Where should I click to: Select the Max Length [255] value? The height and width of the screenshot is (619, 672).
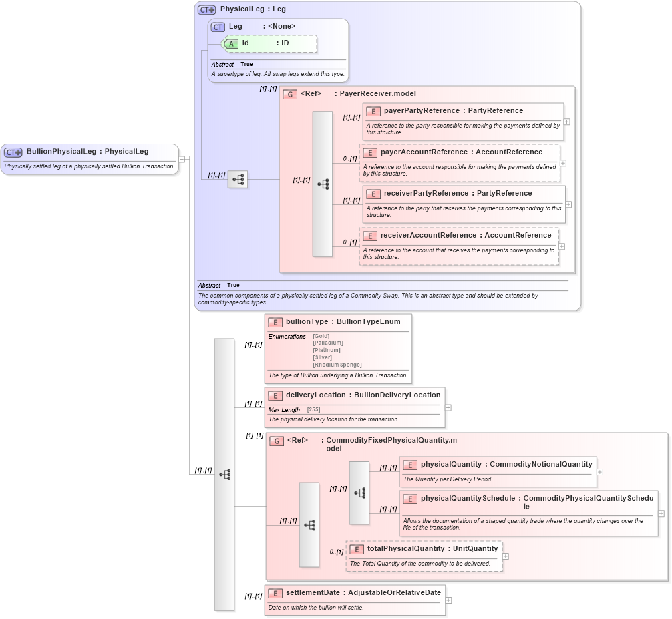(x=313, y=409)
